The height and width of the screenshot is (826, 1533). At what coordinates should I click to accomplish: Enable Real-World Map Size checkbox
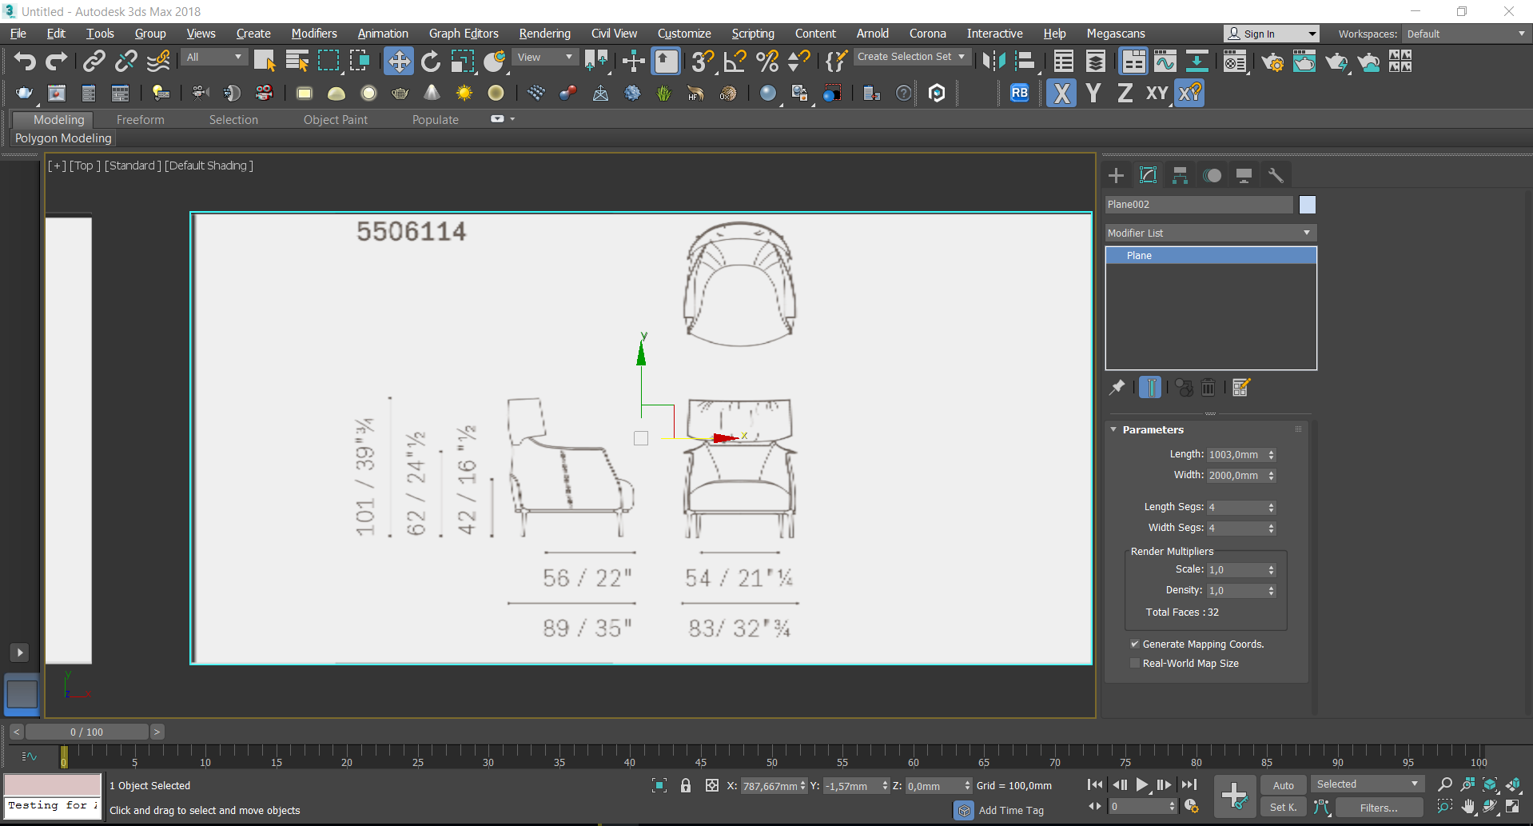click(x=1134, y=664)
